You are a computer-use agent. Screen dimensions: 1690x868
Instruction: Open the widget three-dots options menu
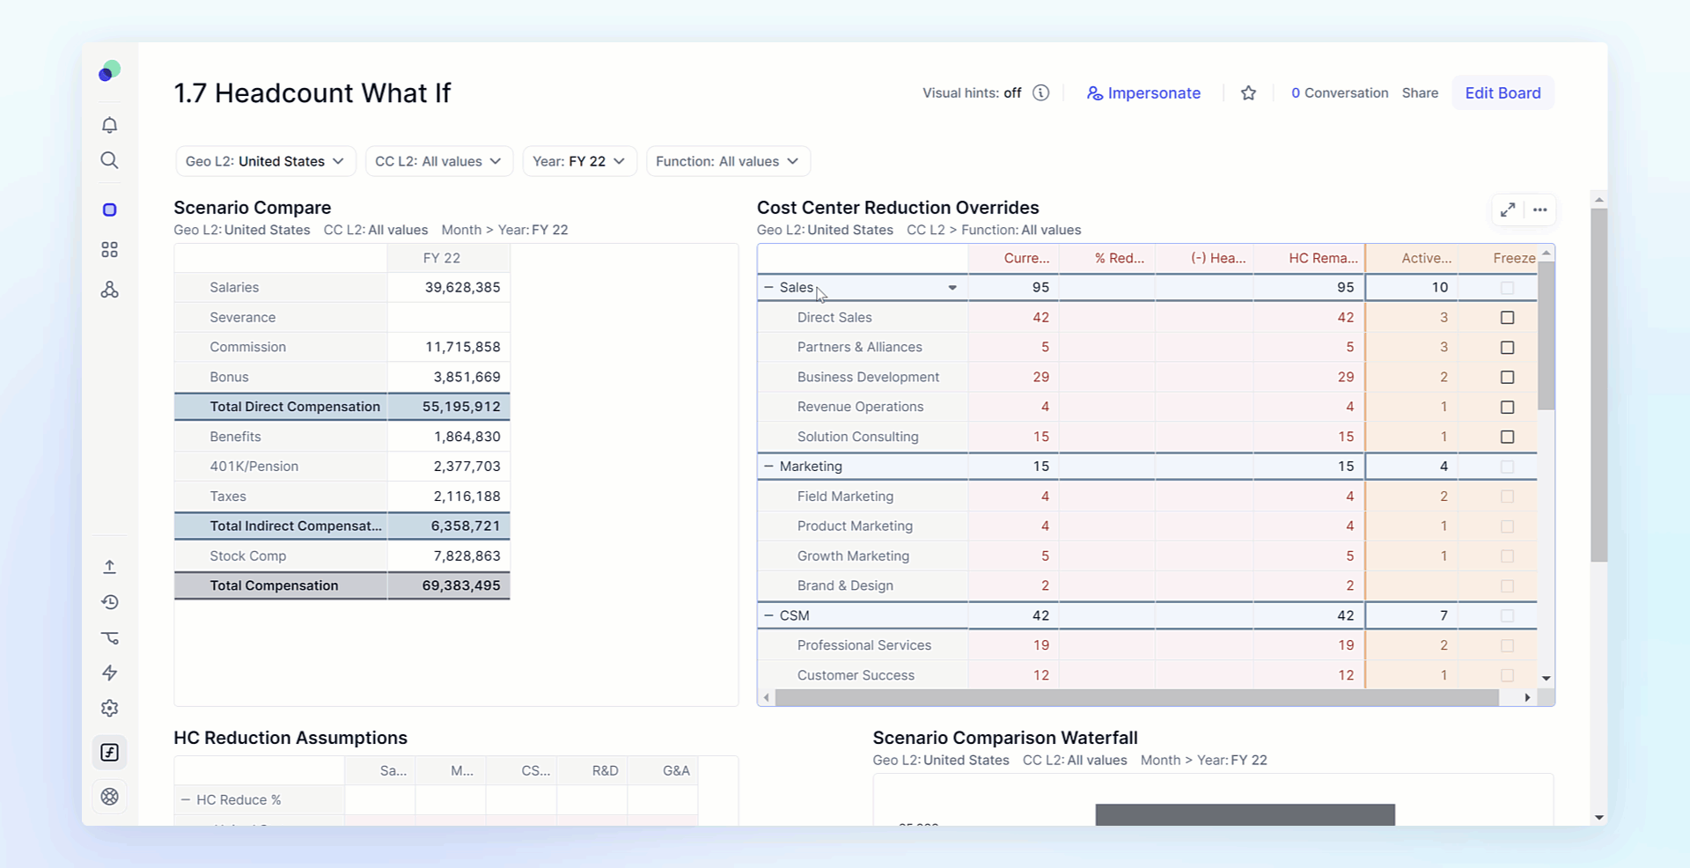tap(1539, 210)
